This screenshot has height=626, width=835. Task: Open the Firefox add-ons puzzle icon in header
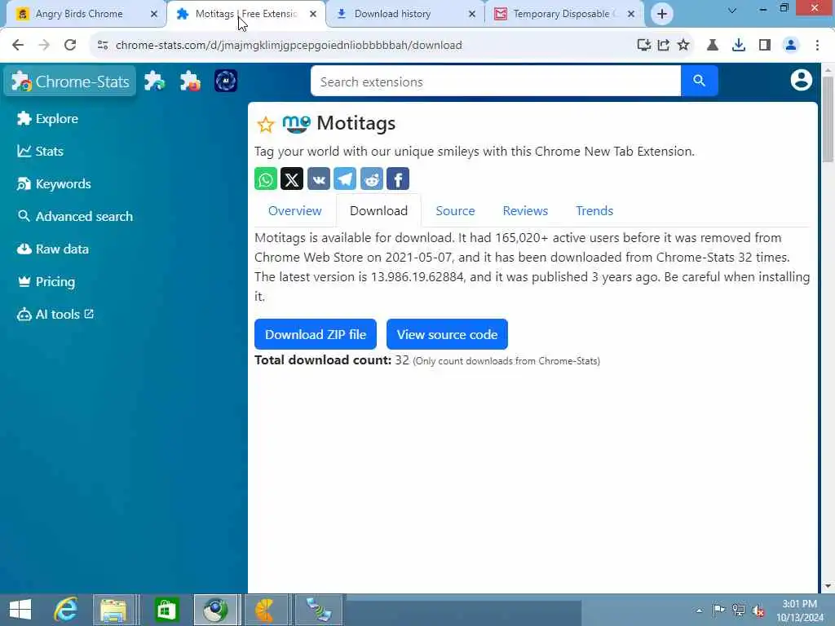tap(190, 81)
